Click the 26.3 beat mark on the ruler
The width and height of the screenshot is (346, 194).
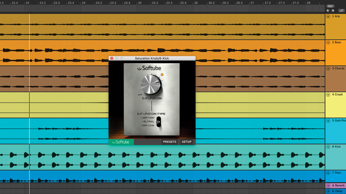(x=225, y=3)
